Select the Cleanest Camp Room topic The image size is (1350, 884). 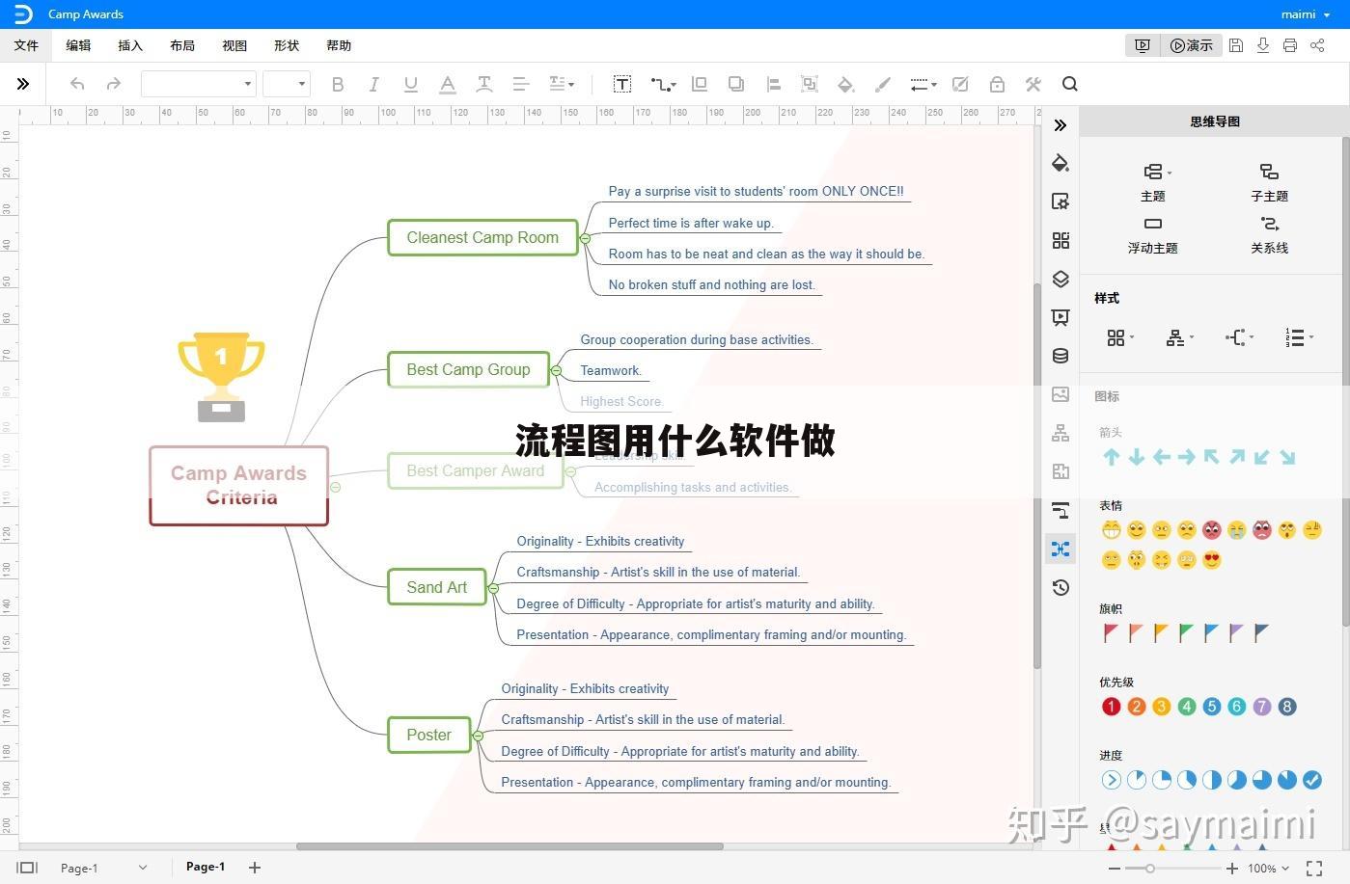(x=482, y=238)
